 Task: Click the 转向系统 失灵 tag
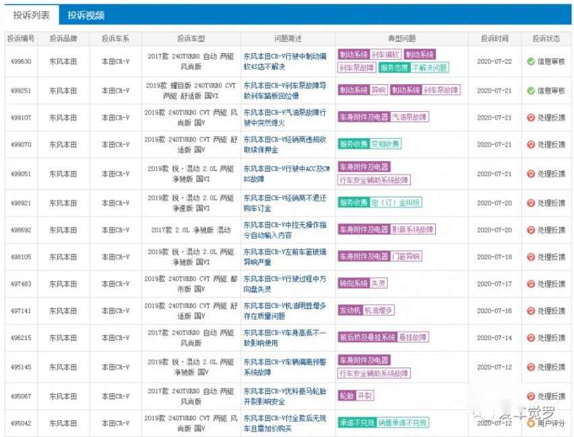pos(362,283)
